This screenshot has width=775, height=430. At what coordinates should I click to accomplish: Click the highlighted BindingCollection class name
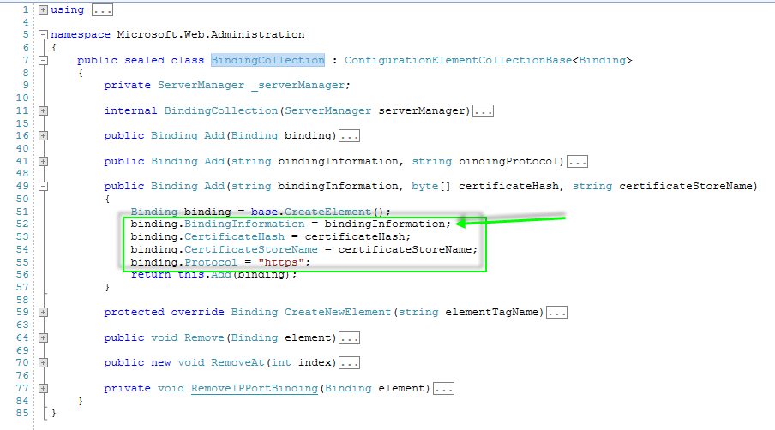(267, 60)
